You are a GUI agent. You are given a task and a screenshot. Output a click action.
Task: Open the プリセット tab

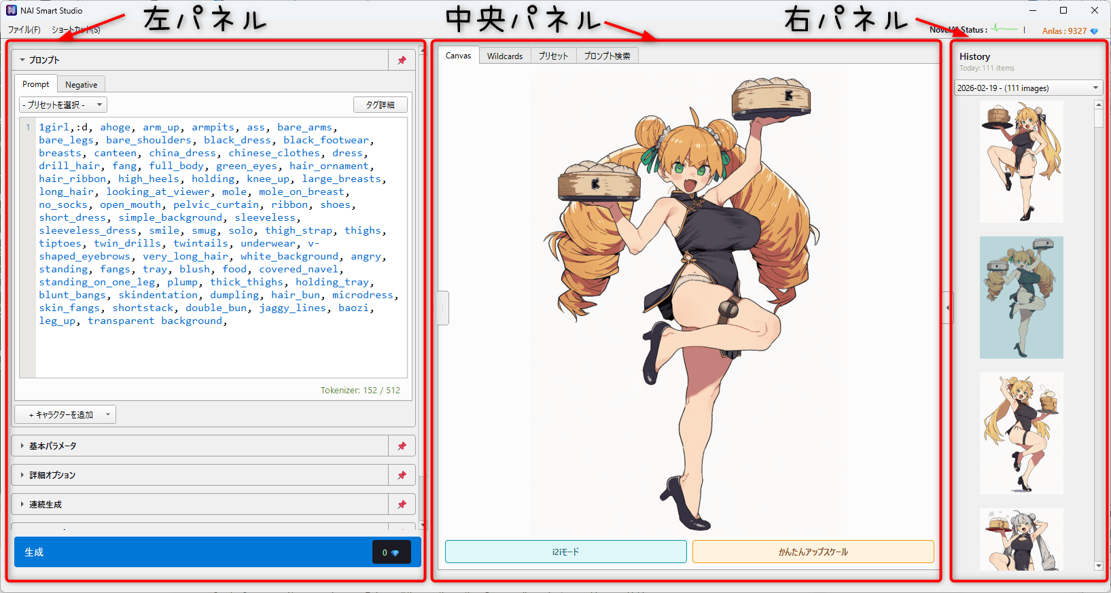point(553,56)
